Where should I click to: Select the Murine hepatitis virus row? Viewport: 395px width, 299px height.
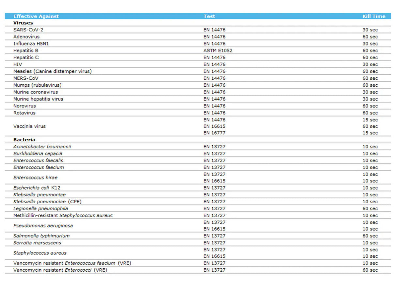38,99
